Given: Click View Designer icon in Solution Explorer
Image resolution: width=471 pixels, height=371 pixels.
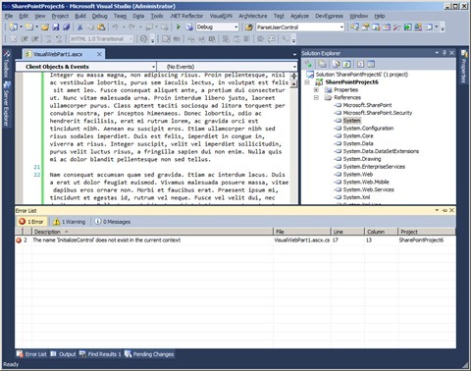Looking at the screenshot, I should 371,64.
